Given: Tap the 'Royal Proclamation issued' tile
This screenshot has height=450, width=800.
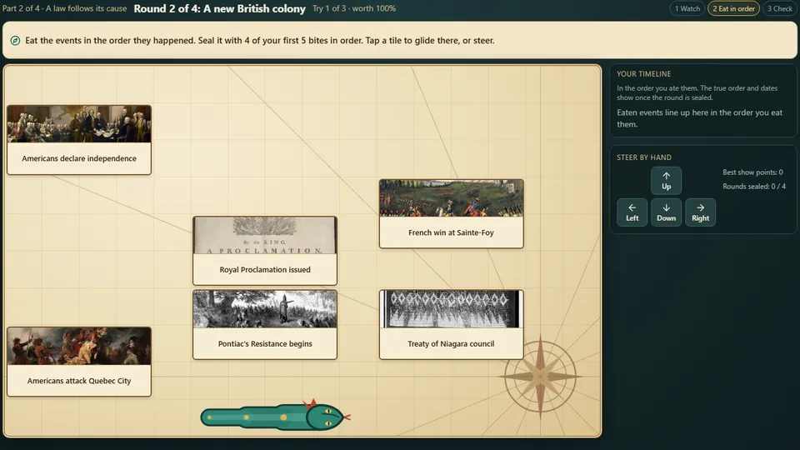Looking at the screenshot, I should pyautogui.click(x=265, y=251).
